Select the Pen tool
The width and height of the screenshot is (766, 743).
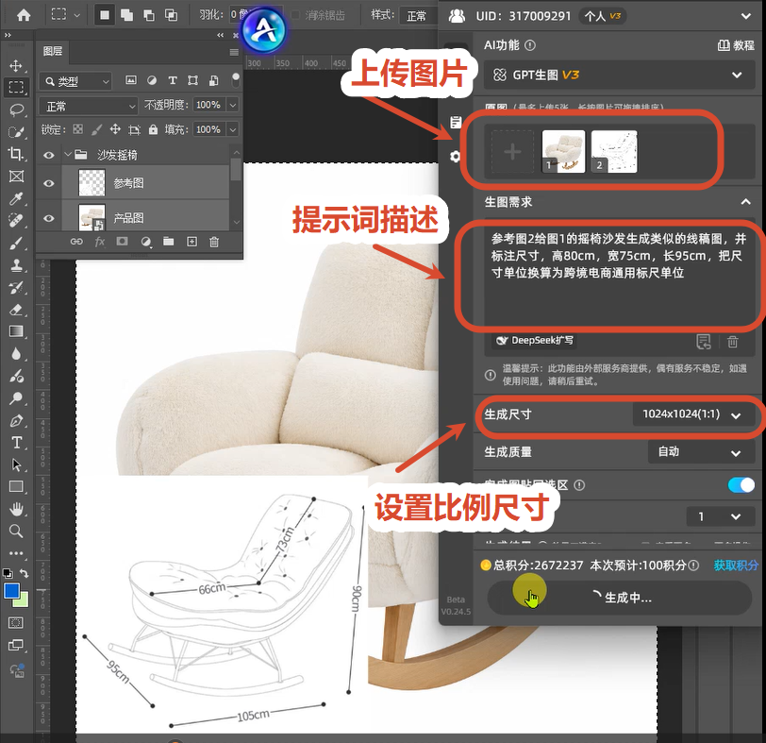(16, 420)
